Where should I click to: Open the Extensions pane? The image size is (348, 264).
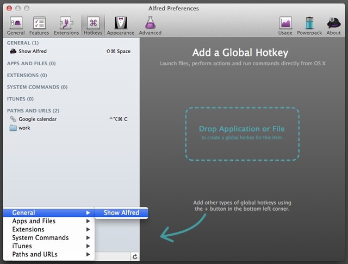pos(66,24)
